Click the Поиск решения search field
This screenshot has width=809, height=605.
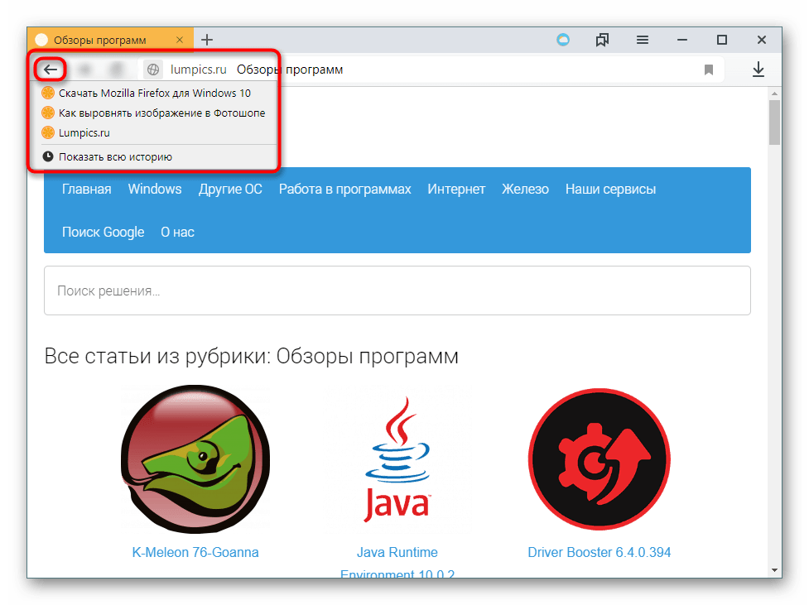(x=397, y=290)
